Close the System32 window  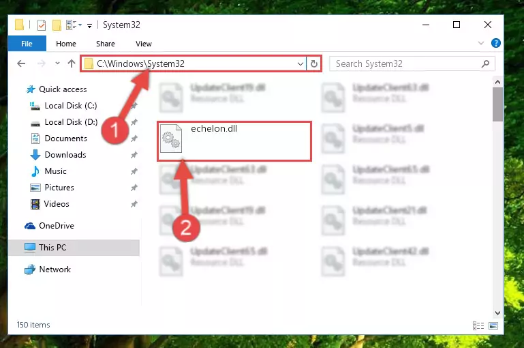488,25
